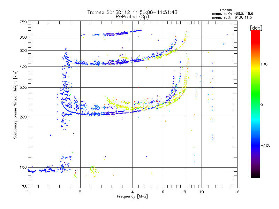The image size is (279, 209).
Task: Click the '10' frequency axis tick label
Action: (202, 192)
